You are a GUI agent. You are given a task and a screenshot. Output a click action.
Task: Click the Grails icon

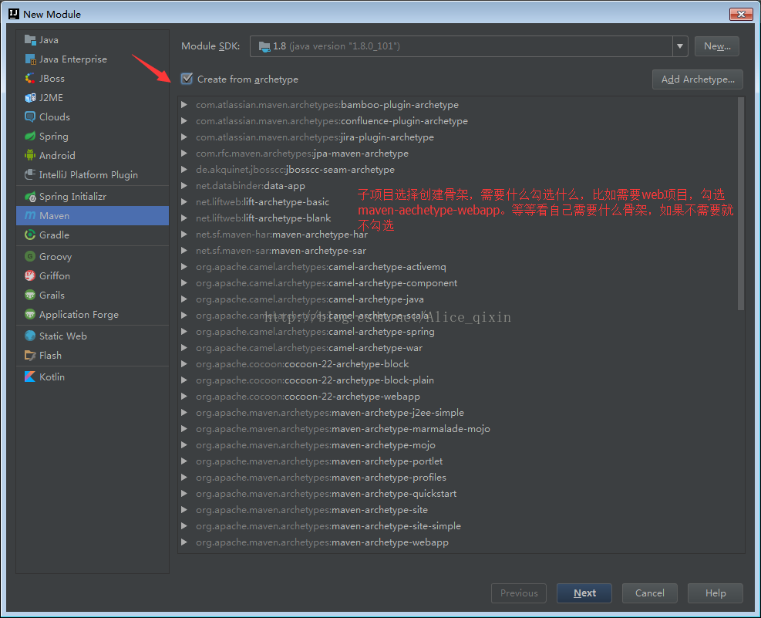(30, 295)
